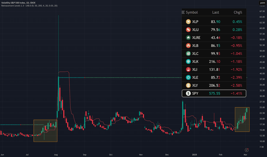Image resolution: width=267 pixels, height=157 pixels.
Task: Click the XLRE real estate house icon
Action: 188,38
